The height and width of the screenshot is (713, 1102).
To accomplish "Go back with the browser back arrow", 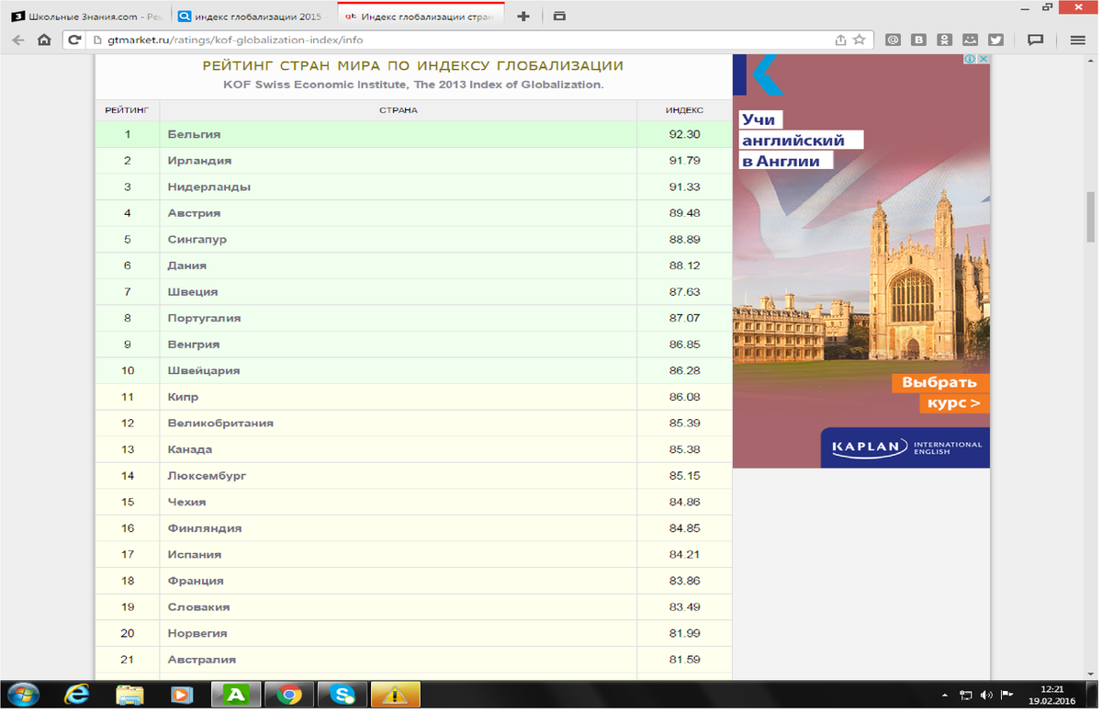I will tap(18, 40).
